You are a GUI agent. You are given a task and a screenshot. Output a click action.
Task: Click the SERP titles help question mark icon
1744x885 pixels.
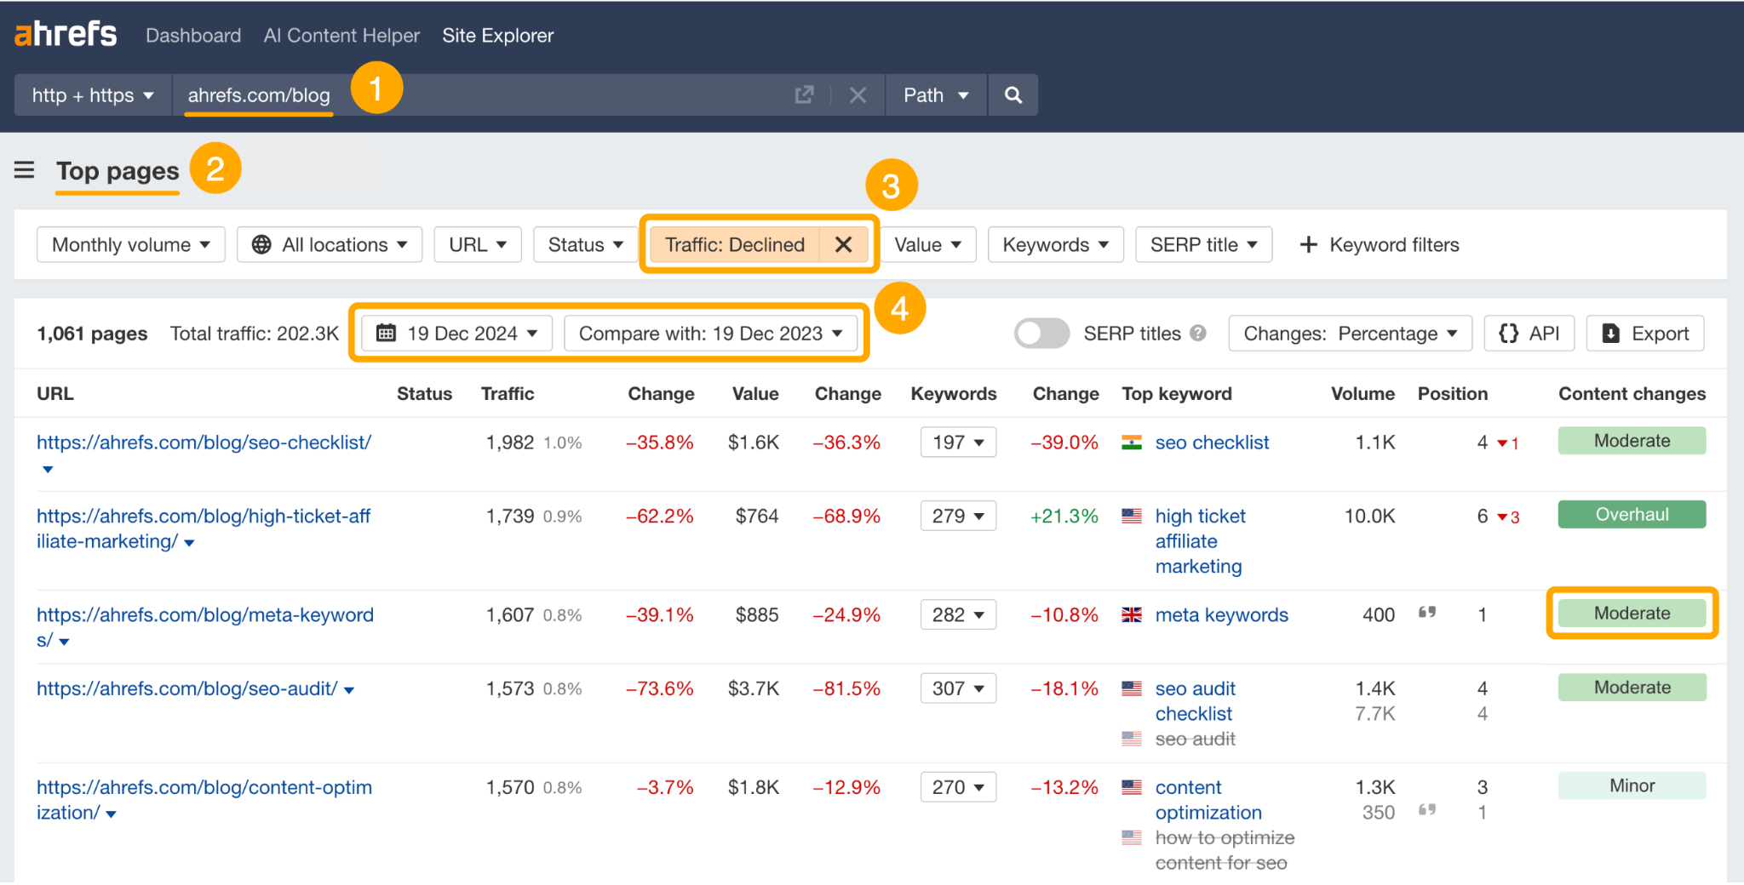[x=1199, y=333]
